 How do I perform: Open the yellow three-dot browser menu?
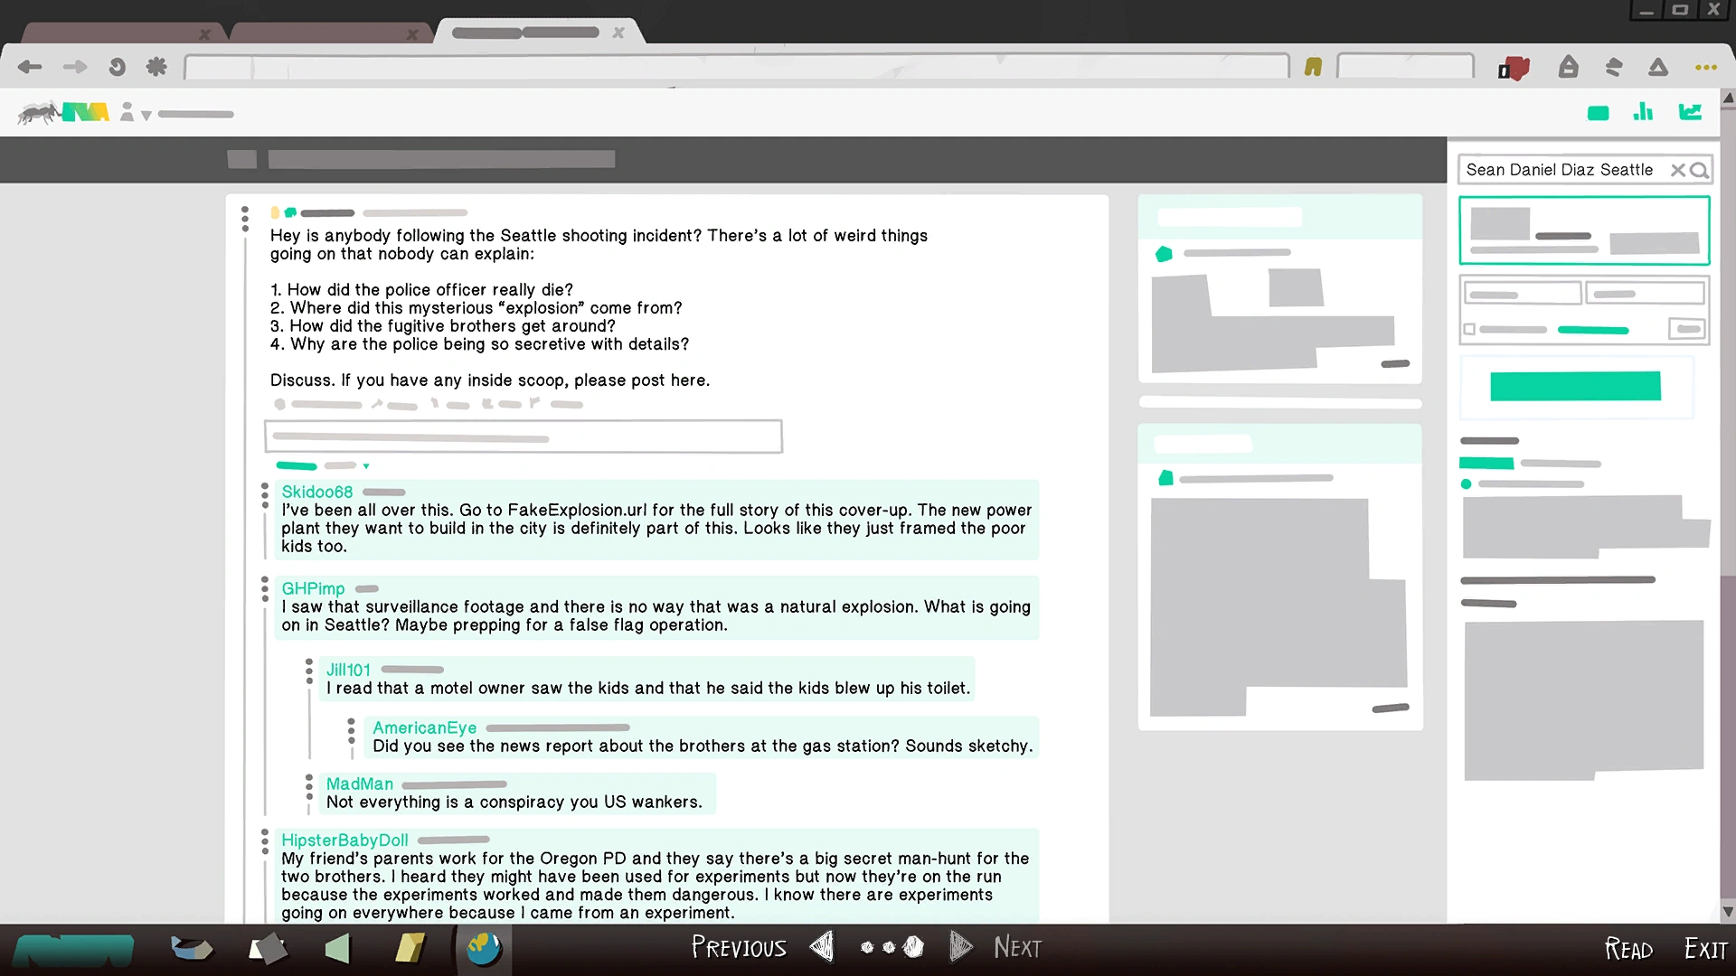[1705, 67]
